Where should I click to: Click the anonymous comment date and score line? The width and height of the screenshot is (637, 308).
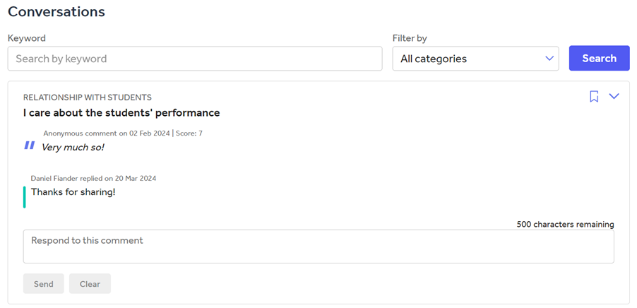point(123,133)
